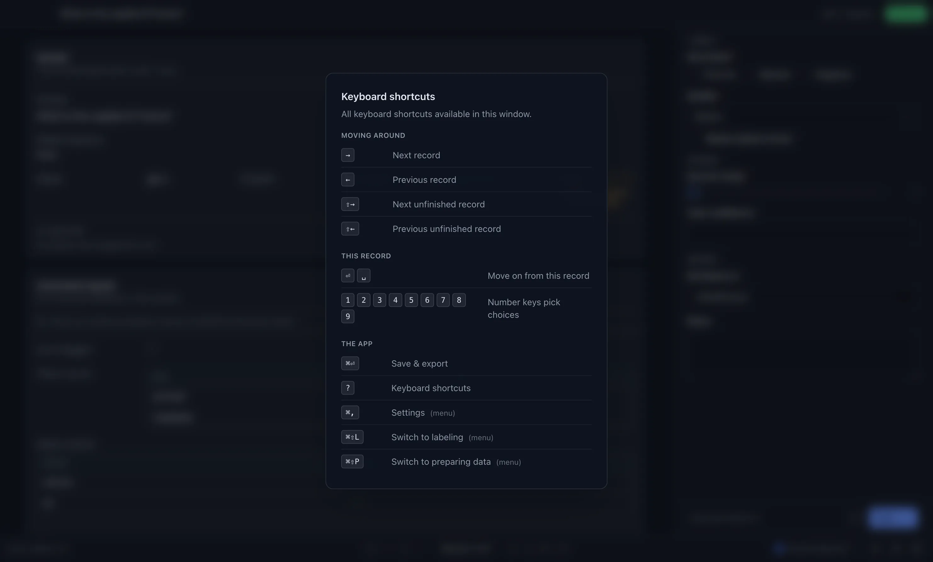
Task: Click the Command-Return key badge
Action: pos(350,363)
